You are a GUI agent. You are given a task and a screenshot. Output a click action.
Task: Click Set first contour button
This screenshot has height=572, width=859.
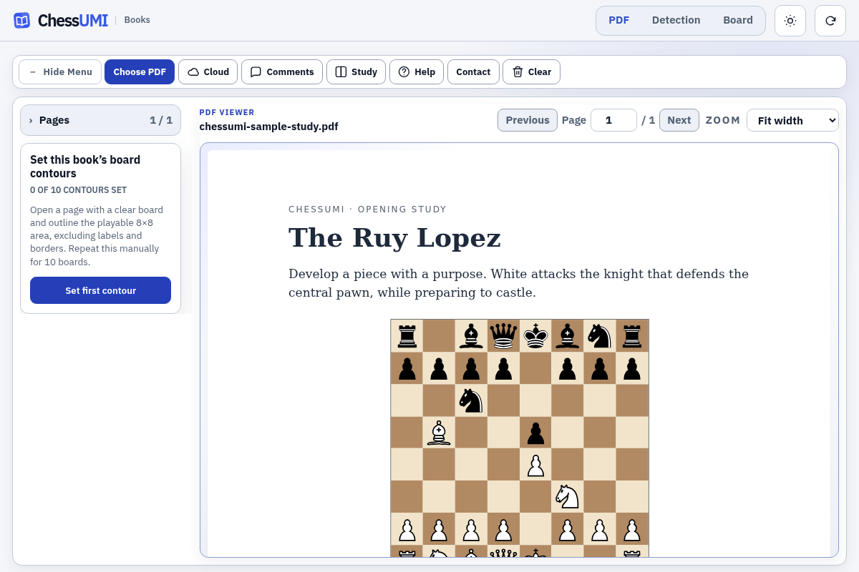tap(100, 290)
